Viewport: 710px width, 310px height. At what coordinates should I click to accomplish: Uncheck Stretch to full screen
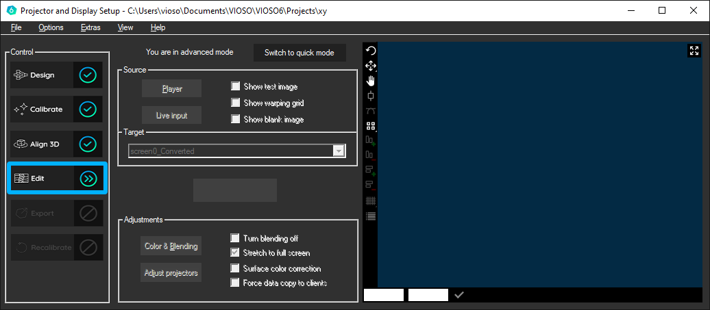(234, 253)
